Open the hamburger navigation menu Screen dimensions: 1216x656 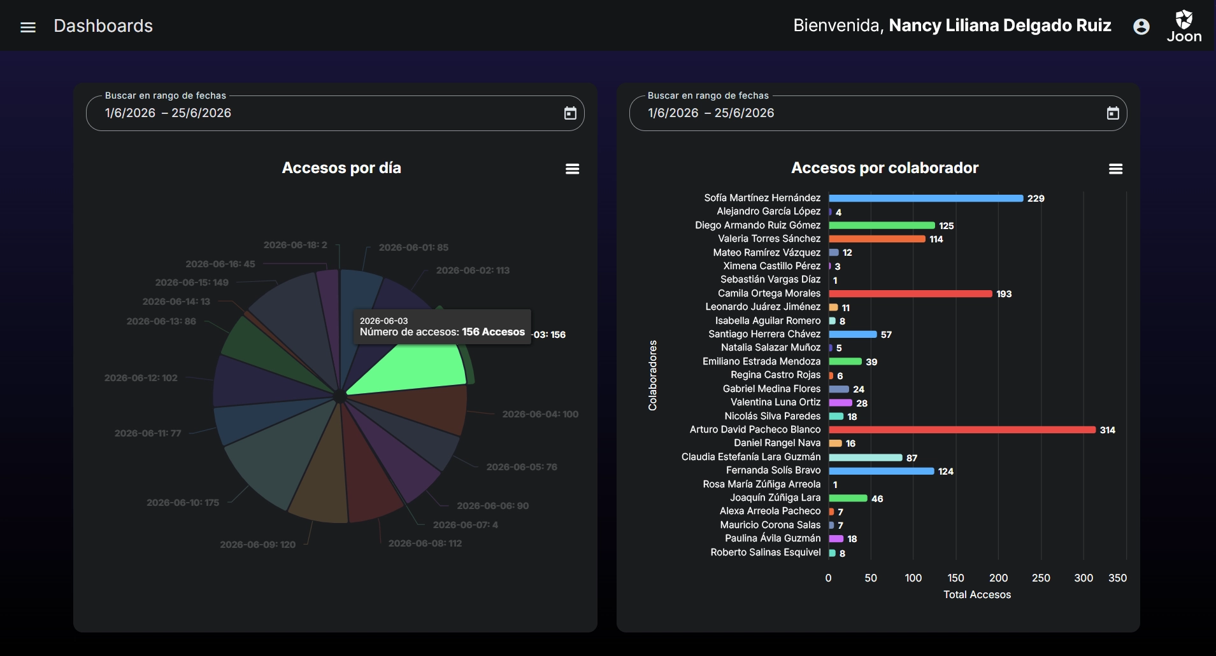pos(28,27)
